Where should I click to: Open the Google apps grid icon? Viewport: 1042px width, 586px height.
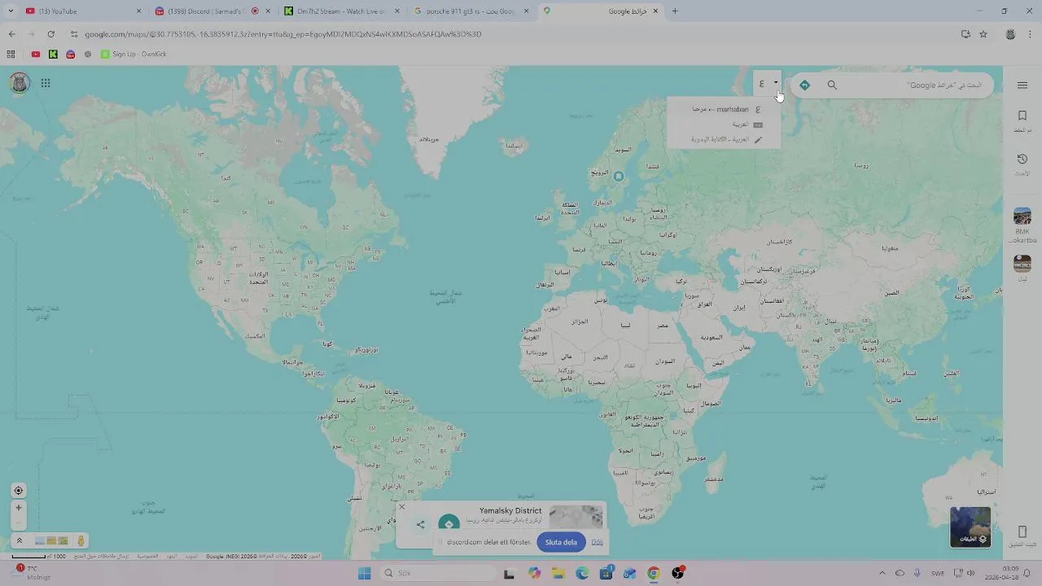(x=46, y=83)
